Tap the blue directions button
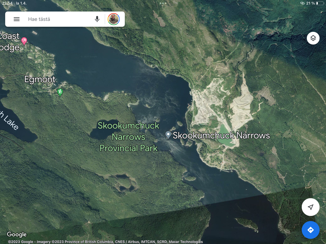326x244 pixels. pos(310,230)
